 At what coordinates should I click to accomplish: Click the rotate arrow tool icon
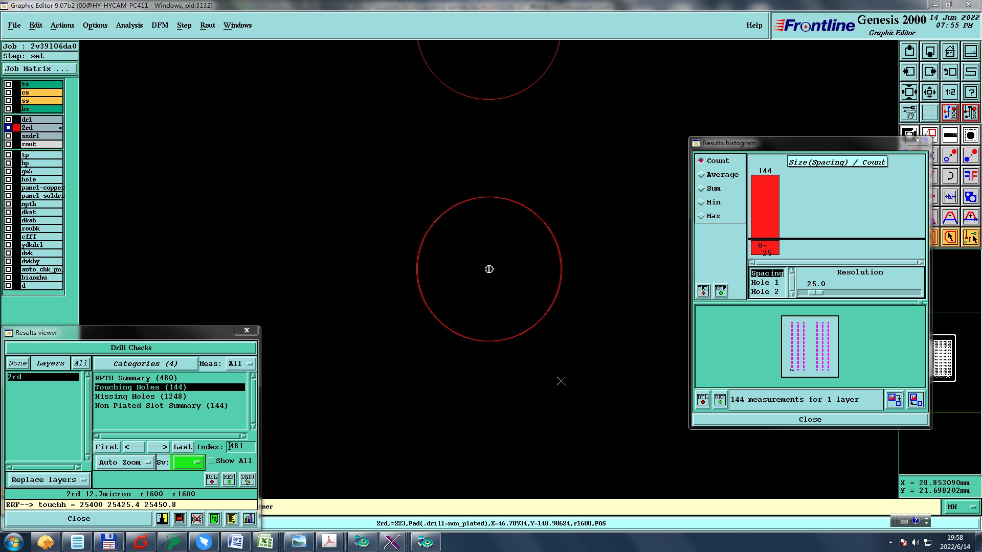tap(950, 176)
